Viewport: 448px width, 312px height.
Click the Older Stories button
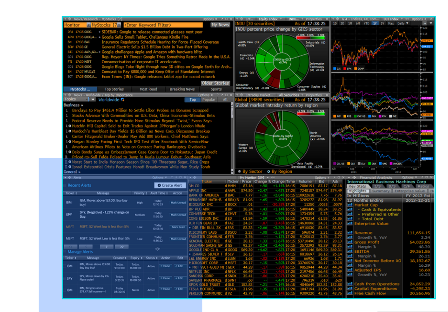tap(215, 83)
